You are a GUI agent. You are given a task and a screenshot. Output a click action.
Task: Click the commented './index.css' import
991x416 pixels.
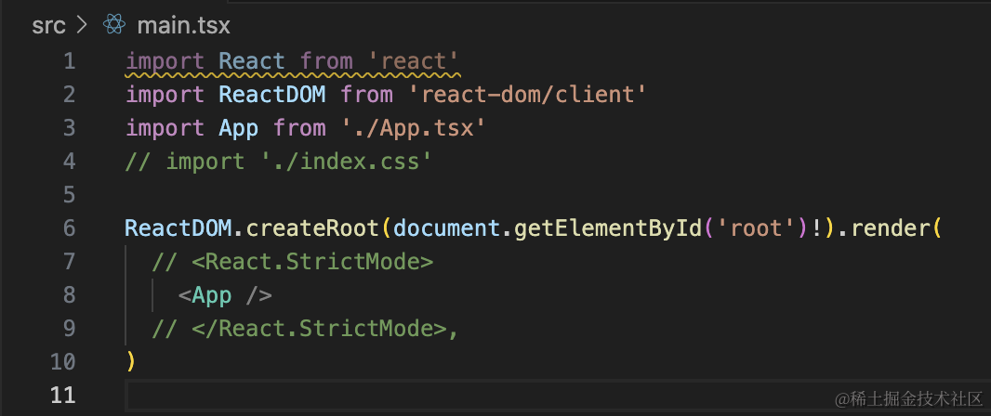[x=347, y=162]
